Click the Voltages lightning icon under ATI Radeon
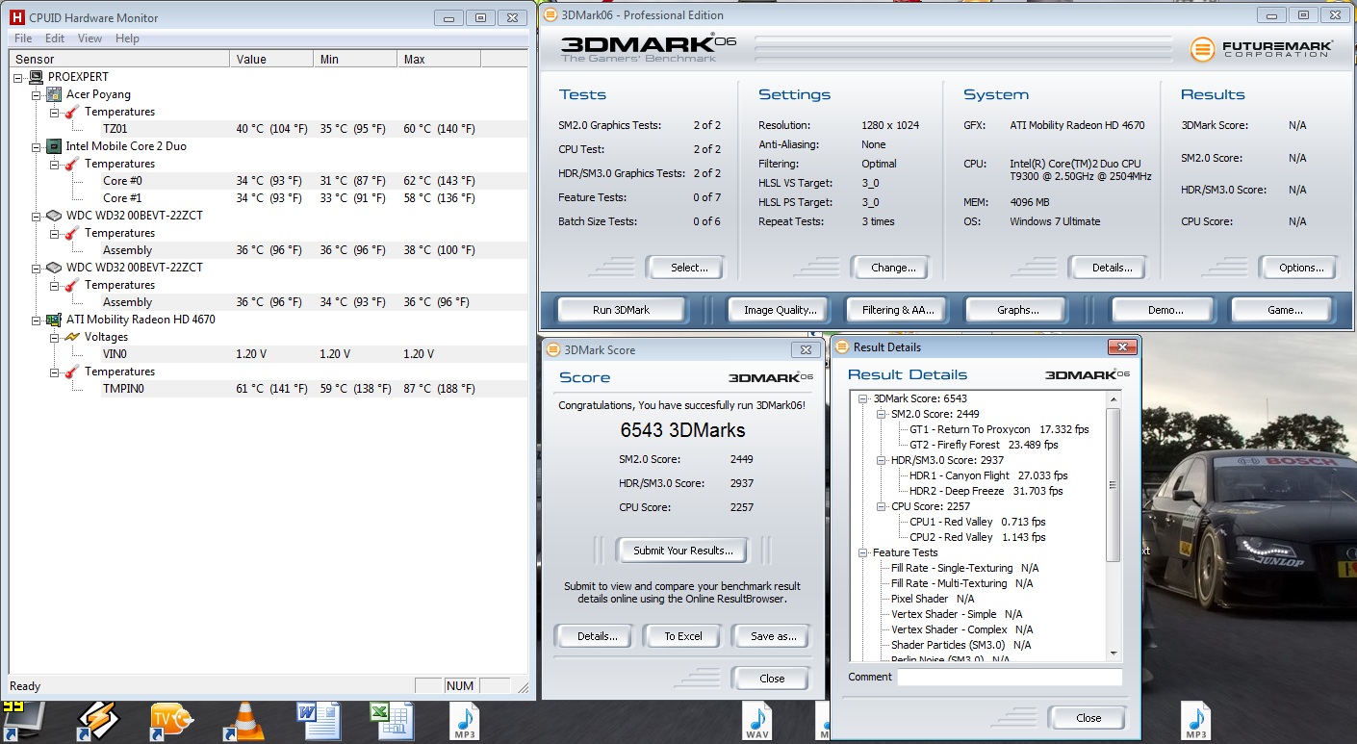 coord(72,337)
